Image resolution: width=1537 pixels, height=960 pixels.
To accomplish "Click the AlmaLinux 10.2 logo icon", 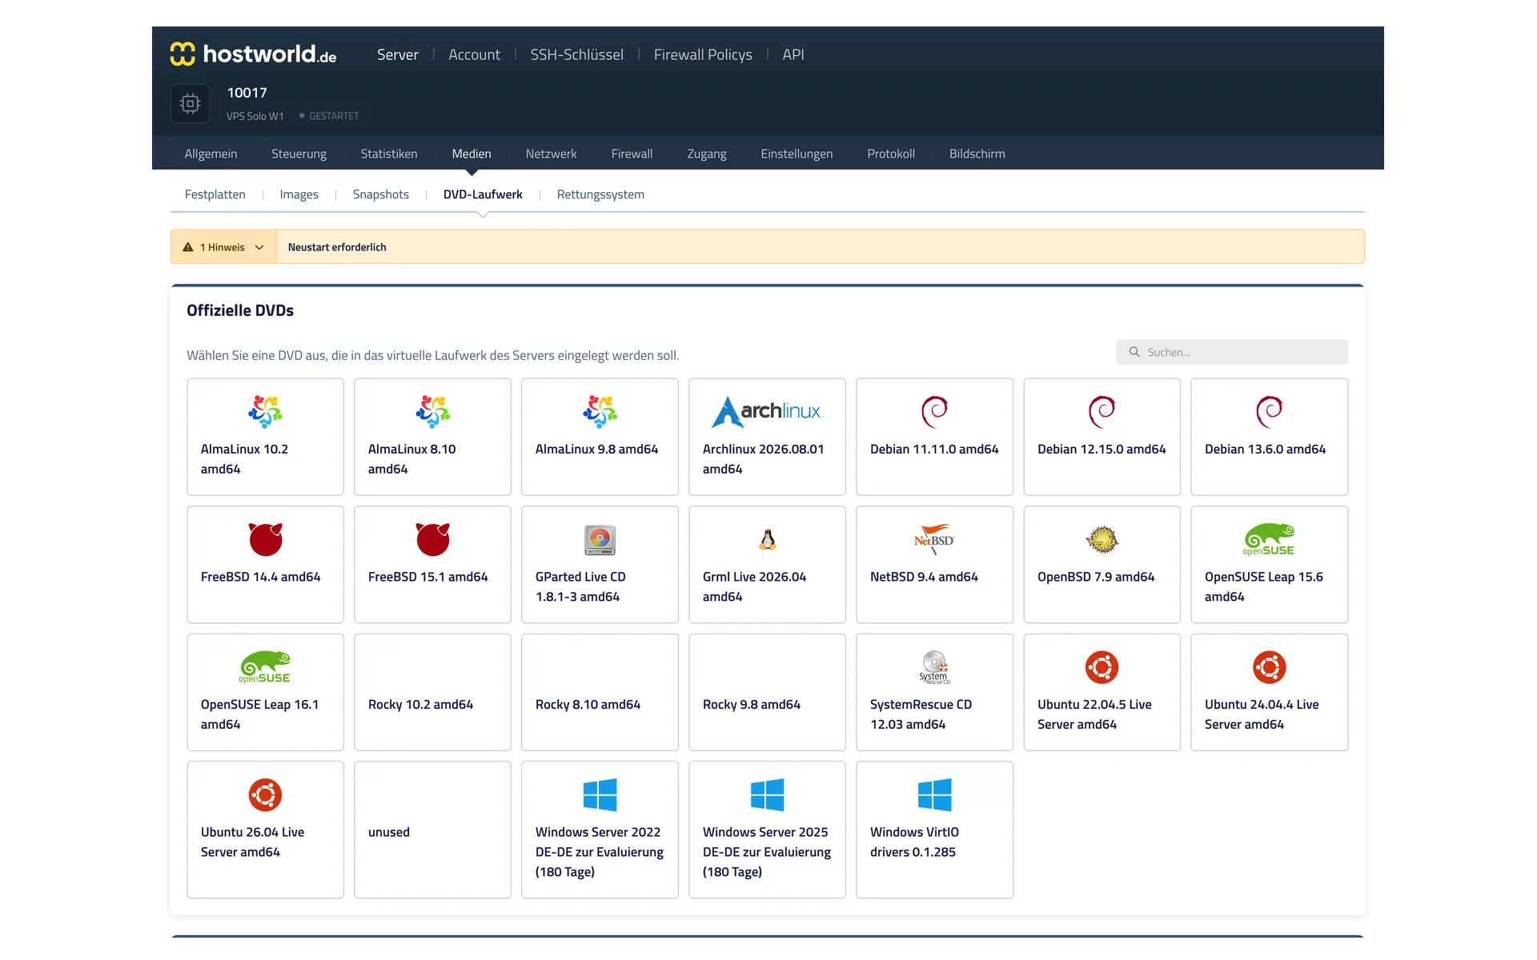I will click(265, 411).
